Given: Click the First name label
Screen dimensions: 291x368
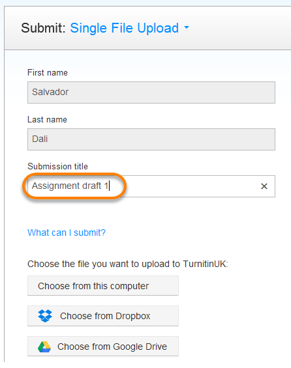Looking at the screenshot, I should pyautogui.click(x=48, y=72).
